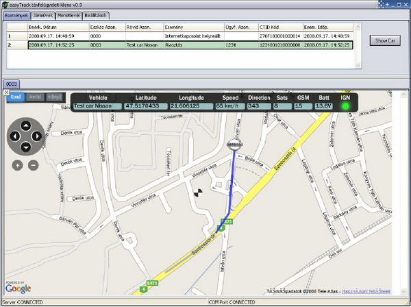Sort by Esemény column header
Image resolution: width=411 pixels, height=307 pixels.
(194, 27)
